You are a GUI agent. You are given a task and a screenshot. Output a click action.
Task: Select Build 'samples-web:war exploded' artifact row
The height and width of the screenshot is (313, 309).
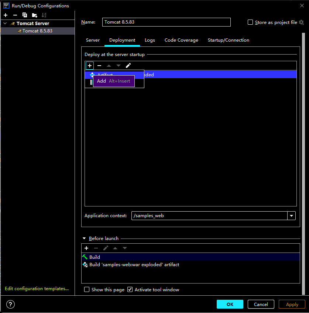pos(190,265)
